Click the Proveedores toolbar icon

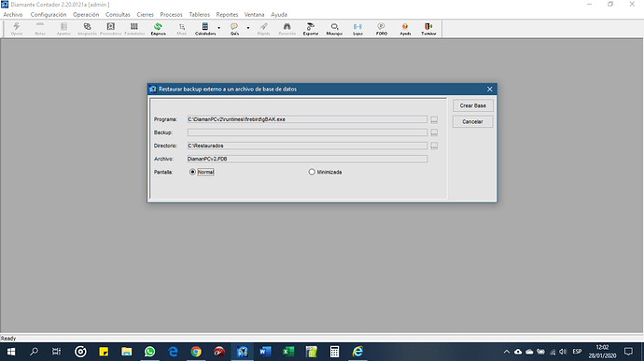(x=111, y=29)
